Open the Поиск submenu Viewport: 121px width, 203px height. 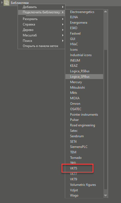point(41,41)
